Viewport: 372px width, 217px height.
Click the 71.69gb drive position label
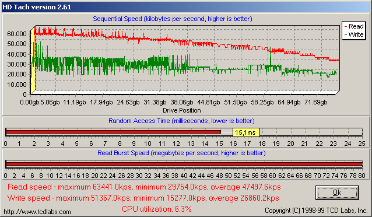(316, 102)
